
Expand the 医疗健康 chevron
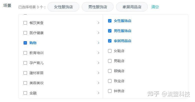[98, 33]
